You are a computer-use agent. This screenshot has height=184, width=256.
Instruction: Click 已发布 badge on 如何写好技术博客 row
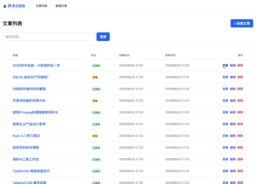[96, 148]
